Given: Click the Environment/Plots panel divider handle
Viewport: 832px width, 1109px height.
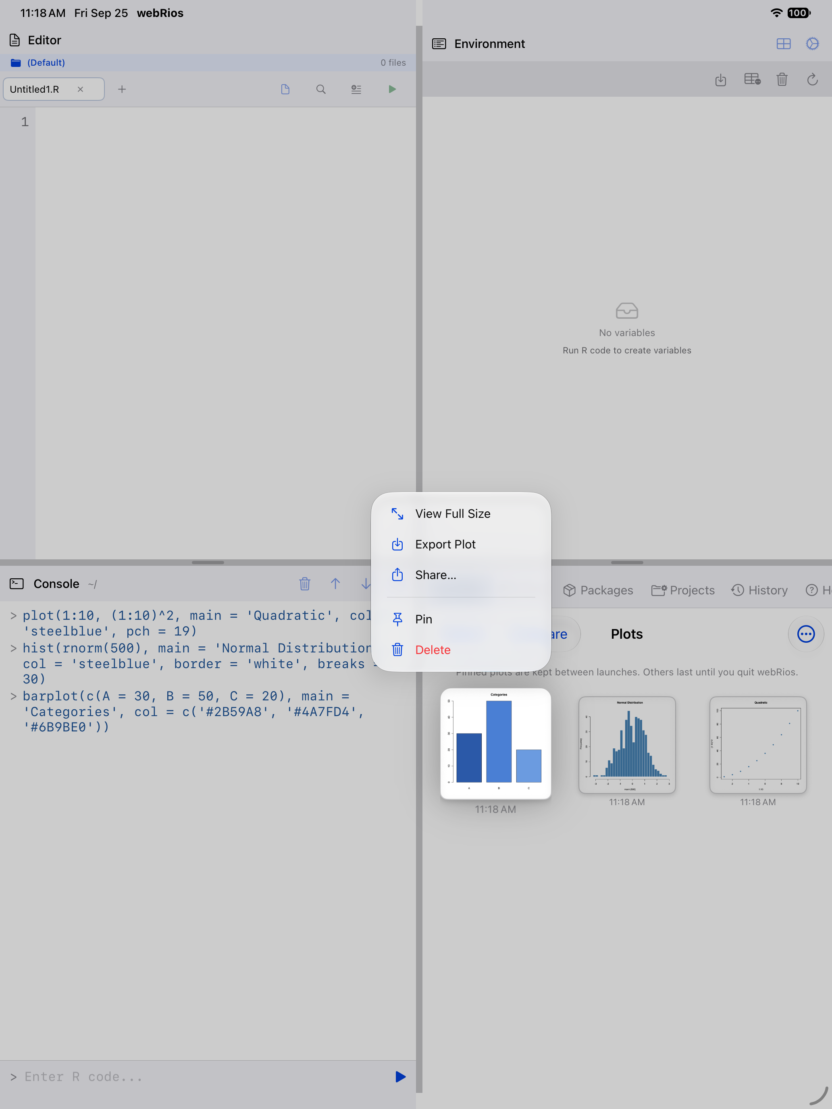Looking at the screenshot, I should tap(627, 563).
